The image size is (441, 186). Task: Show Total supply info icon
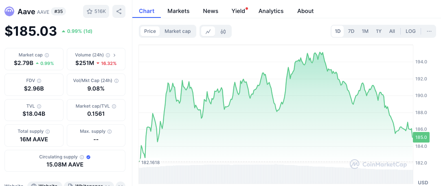(x=48, y=131)
